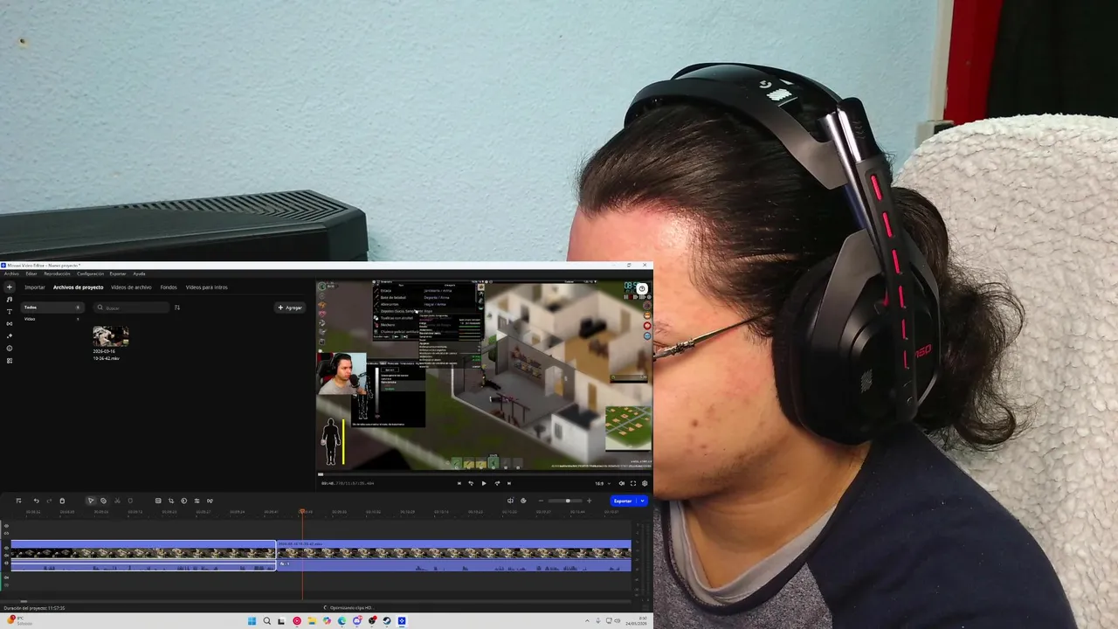This screenshot has width=1118, height=629.
Task: Switch to Vídeos para intros tab
Action: [x=206, y=287]
